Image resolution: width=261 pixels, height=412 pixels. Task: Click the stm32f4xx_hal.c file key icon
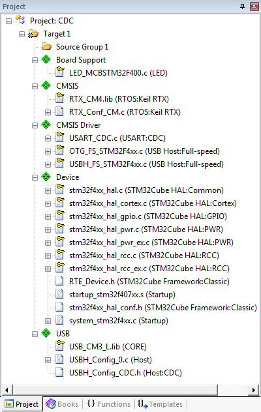point(60,190)
